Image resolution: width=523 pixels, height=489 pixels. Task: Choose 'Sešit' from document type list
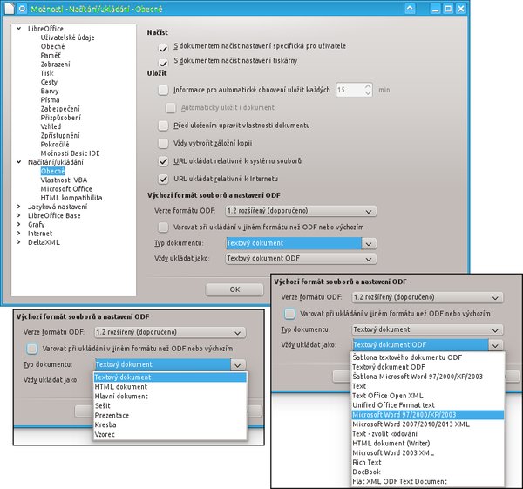(x=170, y=406)
